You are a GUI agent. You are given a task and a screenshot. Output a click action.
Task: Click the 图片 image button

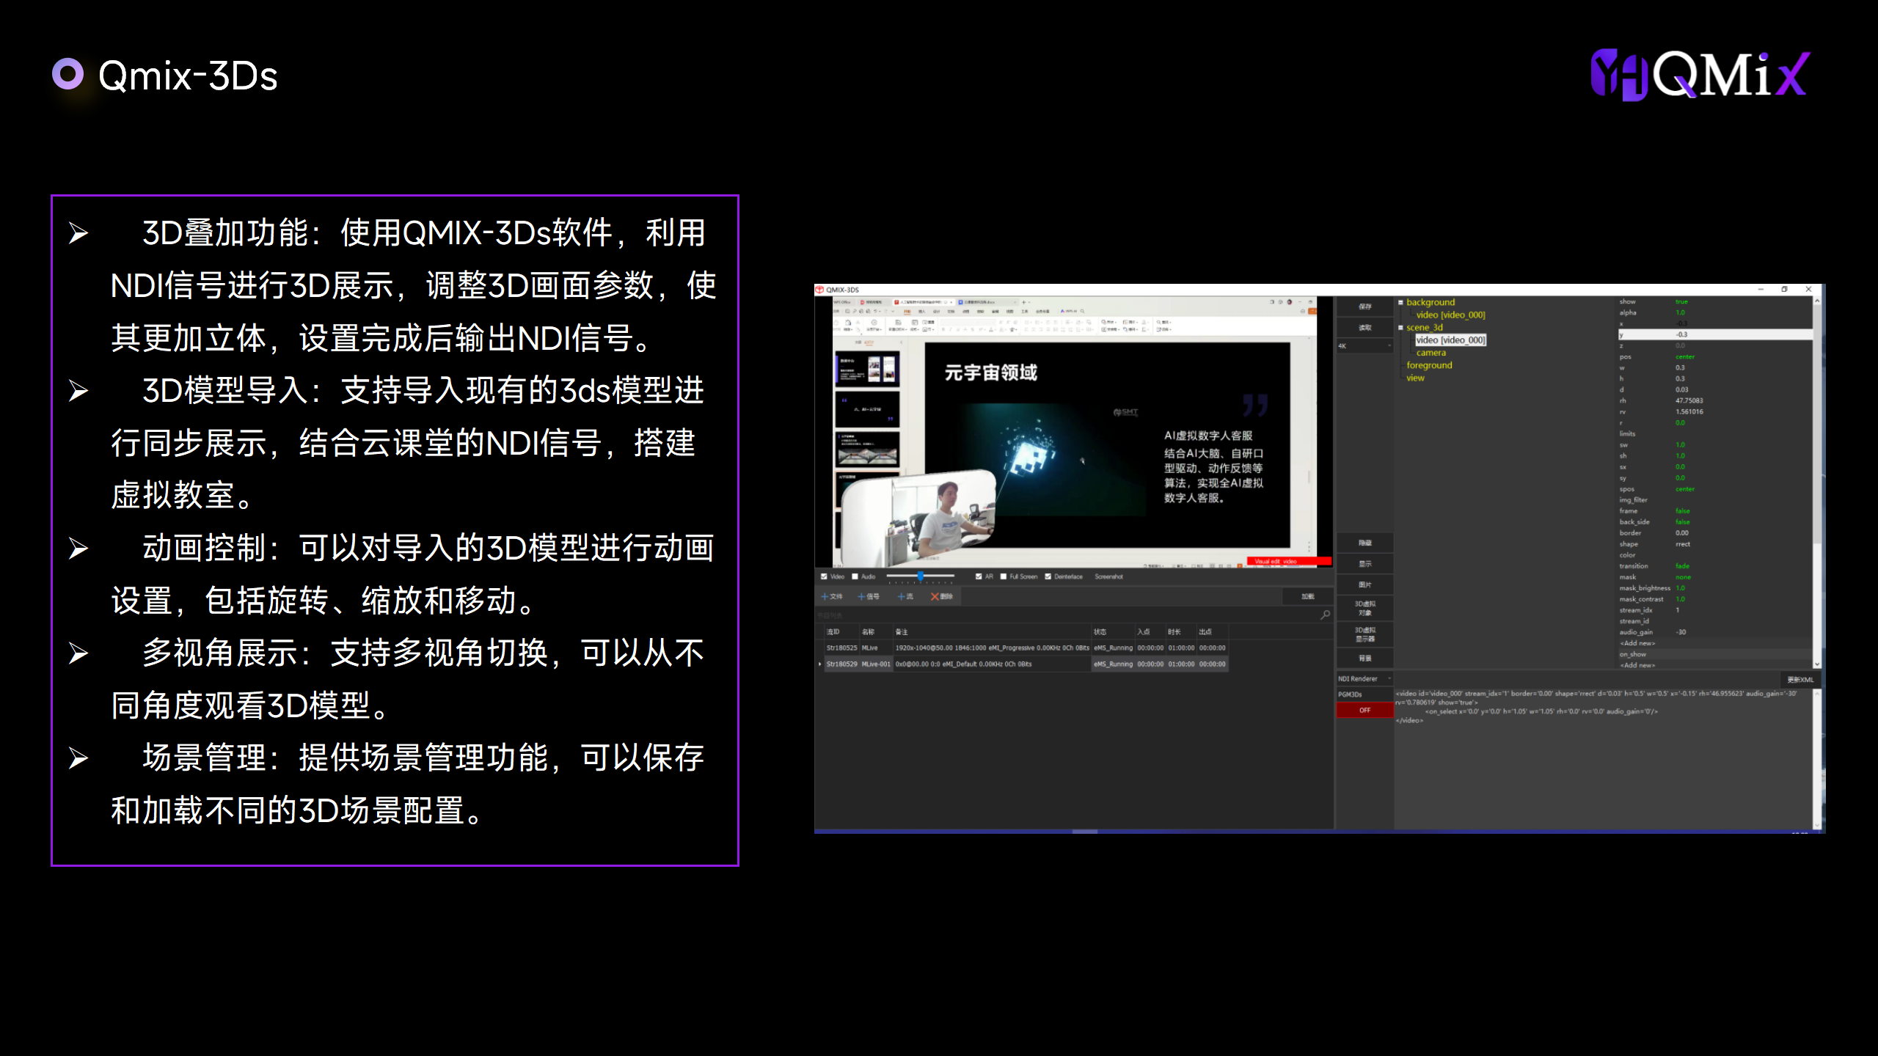[1364, 584]
